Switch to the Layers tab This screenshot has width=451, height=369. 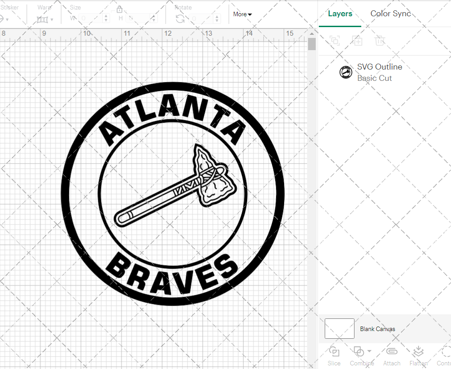click(x=340, y=14)
